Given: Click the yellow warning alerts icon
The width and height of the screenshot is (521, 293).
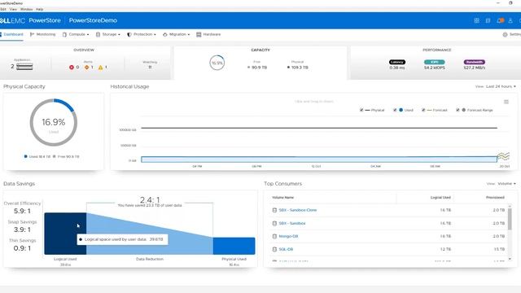Looking at the screenshot, I should tap(101, 67).
